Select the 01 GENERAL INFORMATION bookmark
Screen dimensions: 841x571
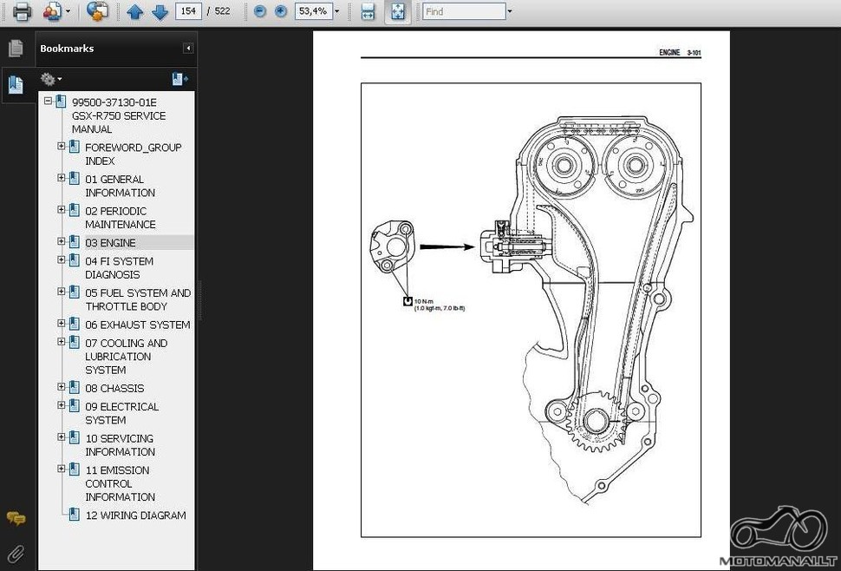pos(121,186)
